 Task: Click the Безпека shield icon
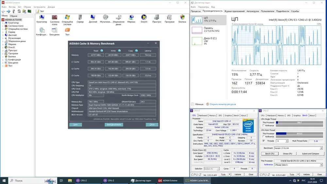click(182, 18)
